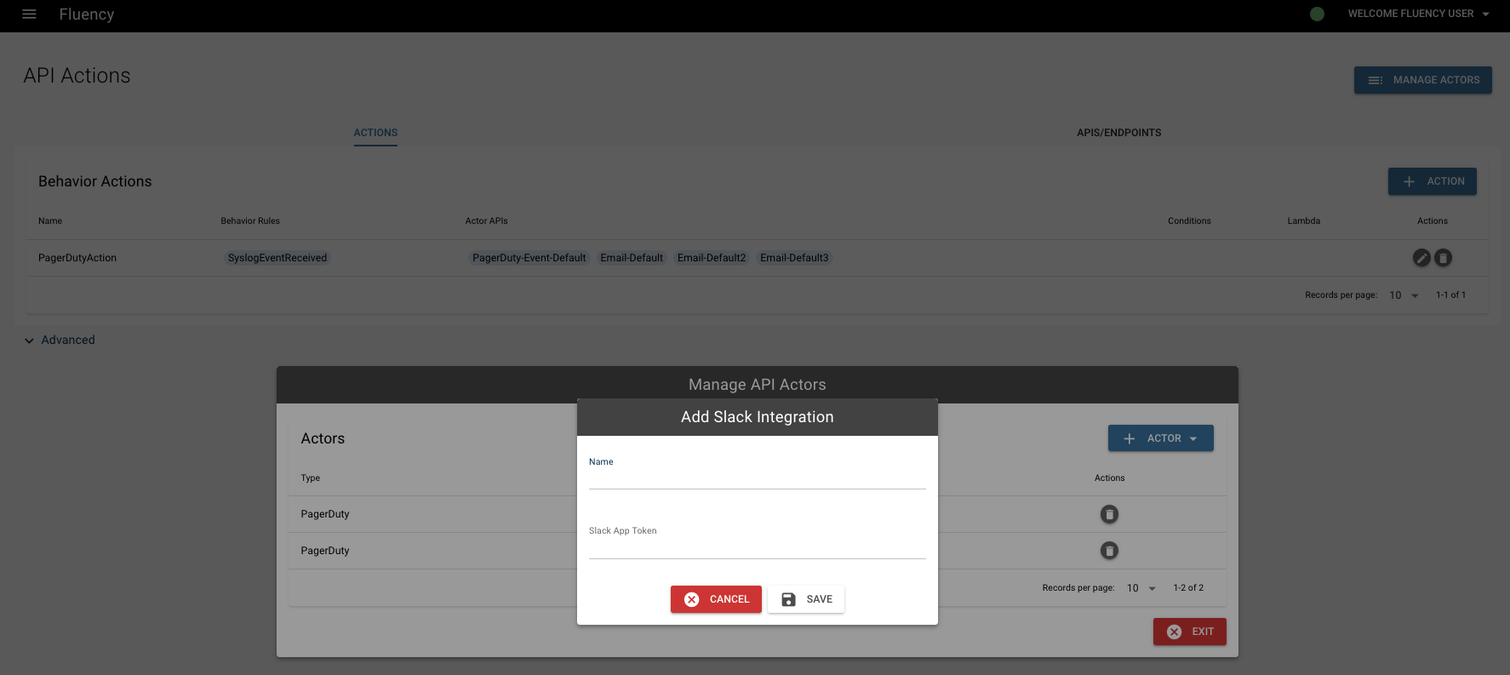Click the Behavior Rules column header
The height and width of the screenshot is (675, 1510).
pos(250,221)
